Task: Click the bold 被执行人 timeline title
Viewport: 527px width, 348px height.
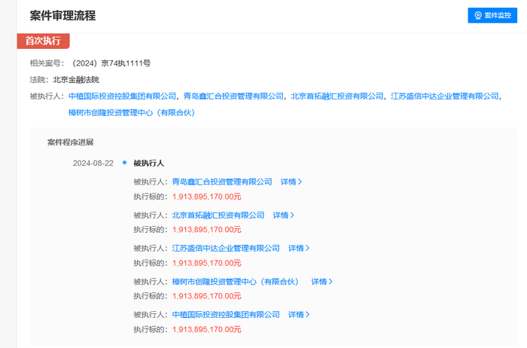Action: [x=148, y=163]
